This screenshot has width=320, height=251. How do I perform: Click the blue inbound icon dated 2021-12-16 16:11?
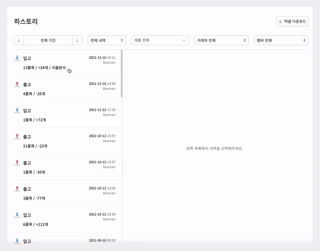click(17, 58)
